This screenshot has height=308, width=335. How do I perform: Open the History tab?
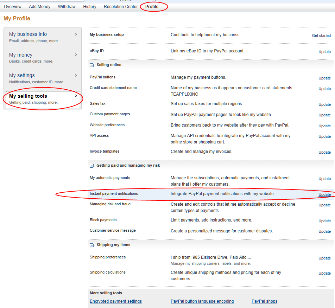click(x=90, y=7)
